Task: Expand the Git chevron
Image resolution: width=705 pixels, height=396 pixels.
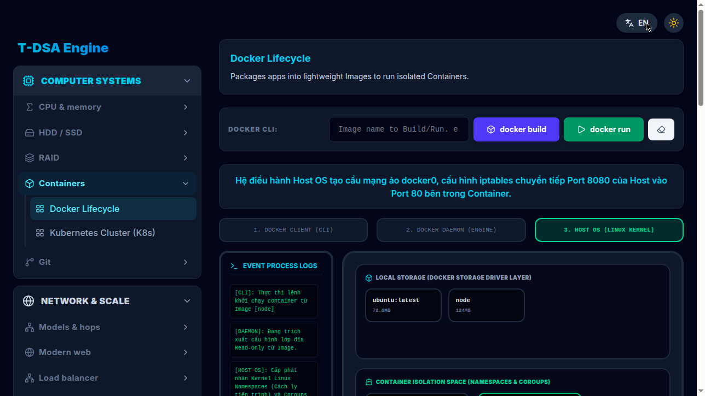Action: point(186,262)
